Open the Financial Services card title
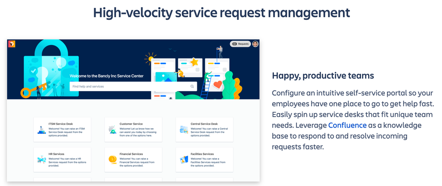Image resolution: width=442 pixels, height=186 pixels. click(131, 154)
